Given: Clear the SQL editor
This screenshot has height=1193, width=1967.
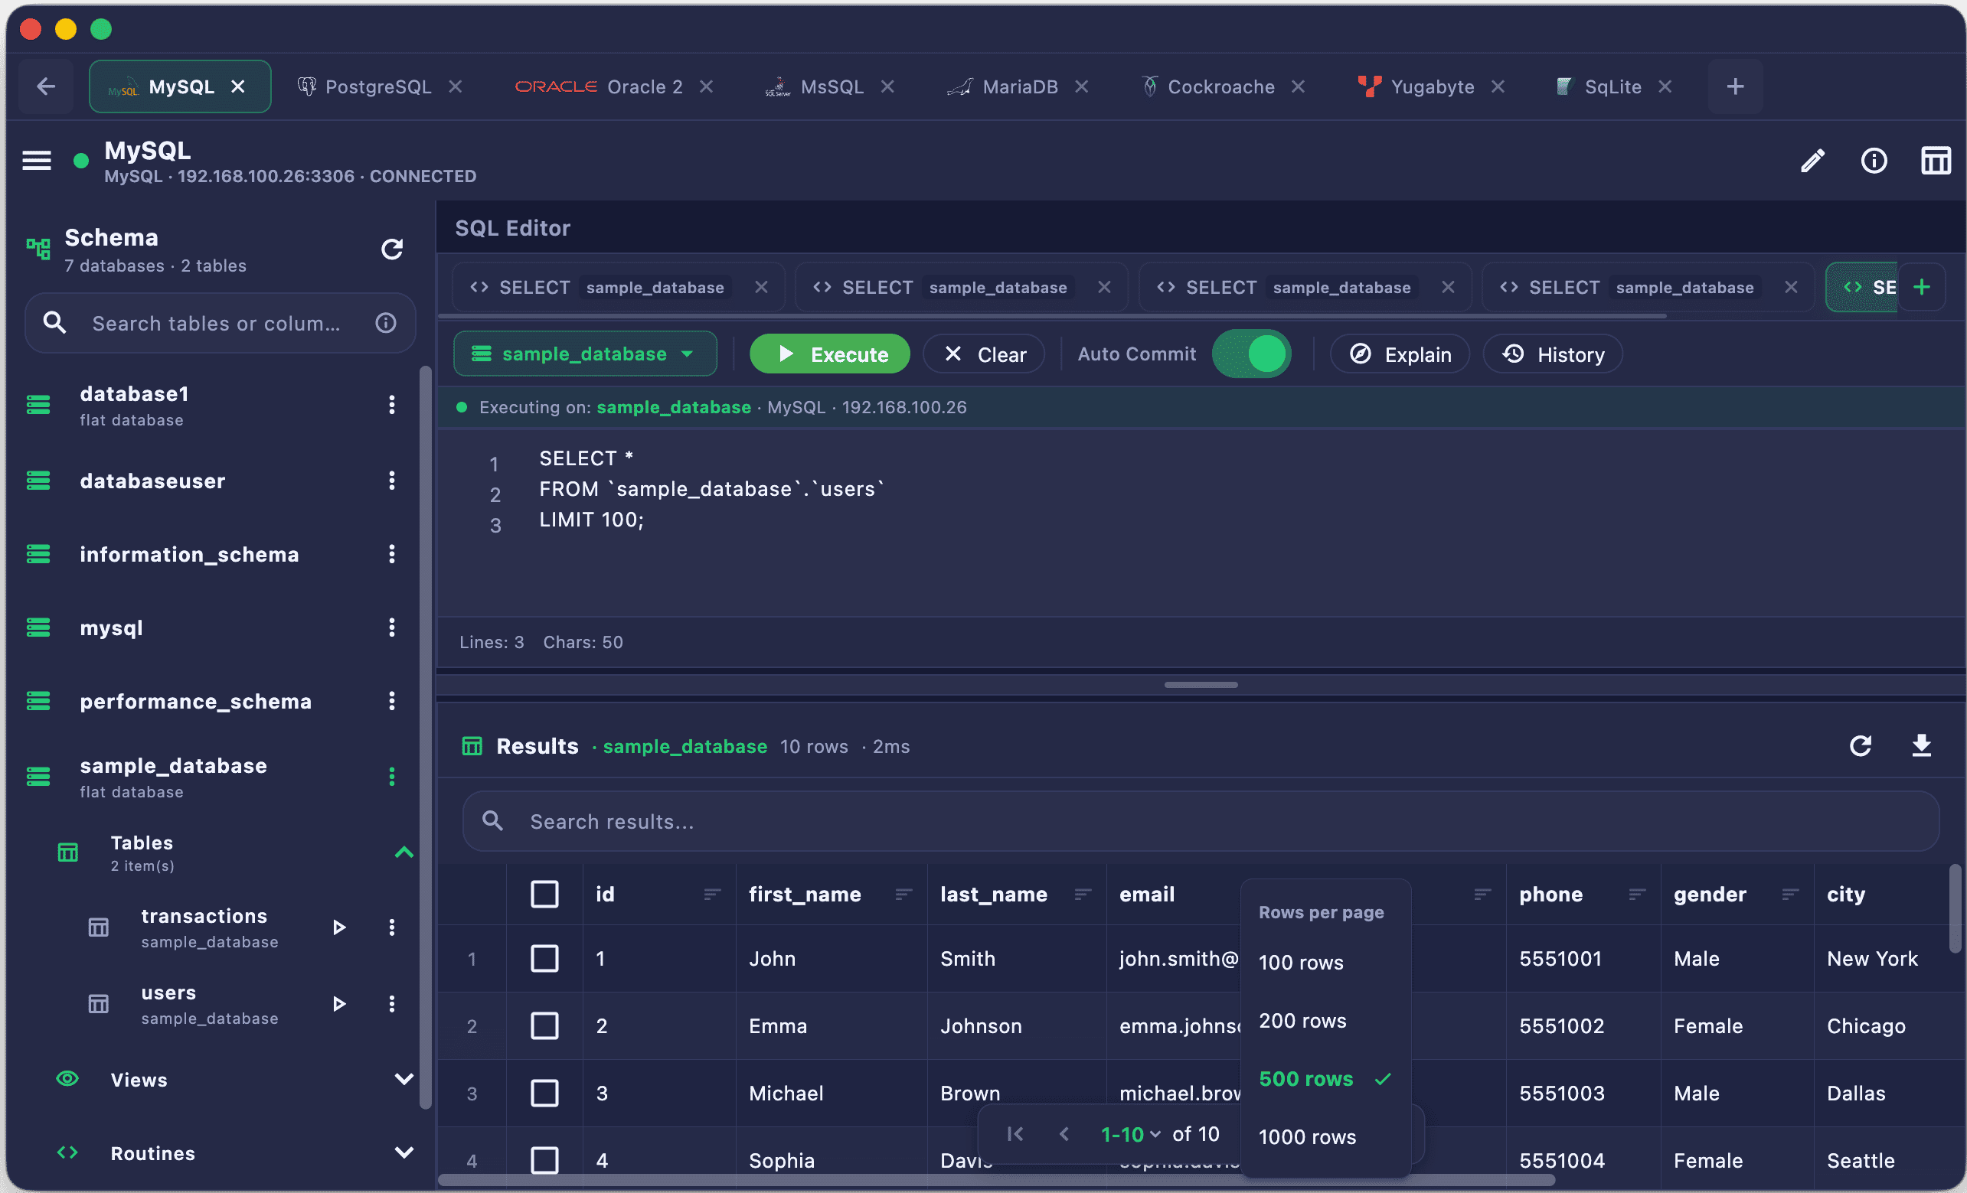Looking at the screenshot, I should click(x=985, y=354).
